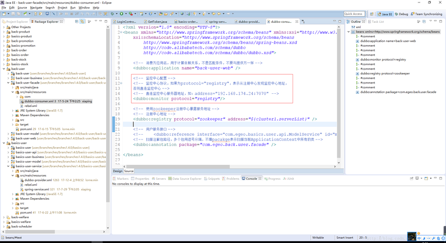Open the Package Explorer view menu triangle
446x243 pixels.
click(96, 21)
